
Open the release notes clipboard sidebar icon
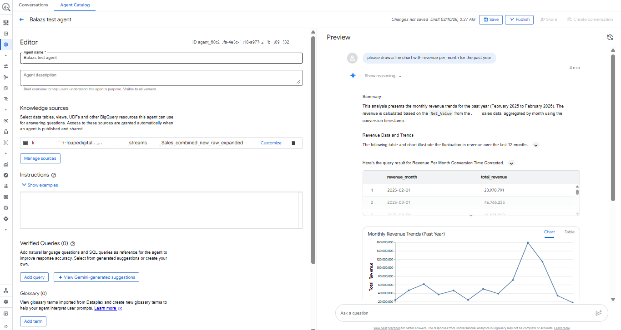[6, 313]
